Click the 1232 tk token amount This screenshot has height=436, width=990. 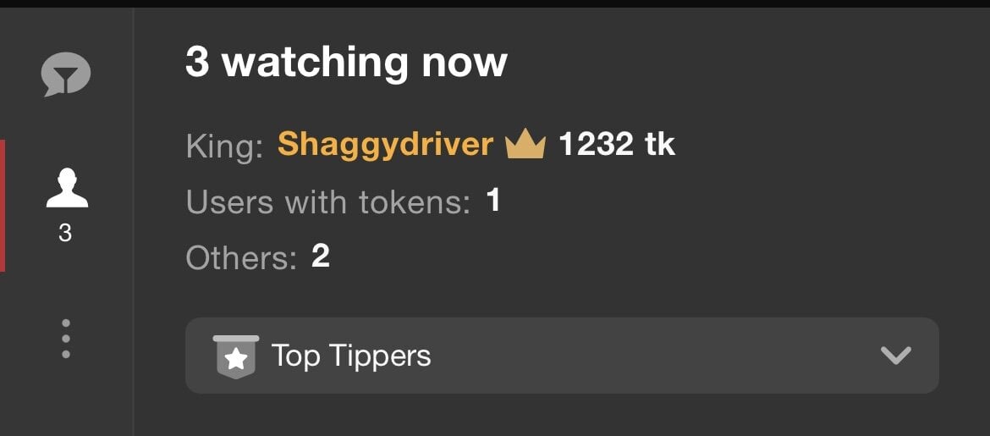(x=617, y=145)
